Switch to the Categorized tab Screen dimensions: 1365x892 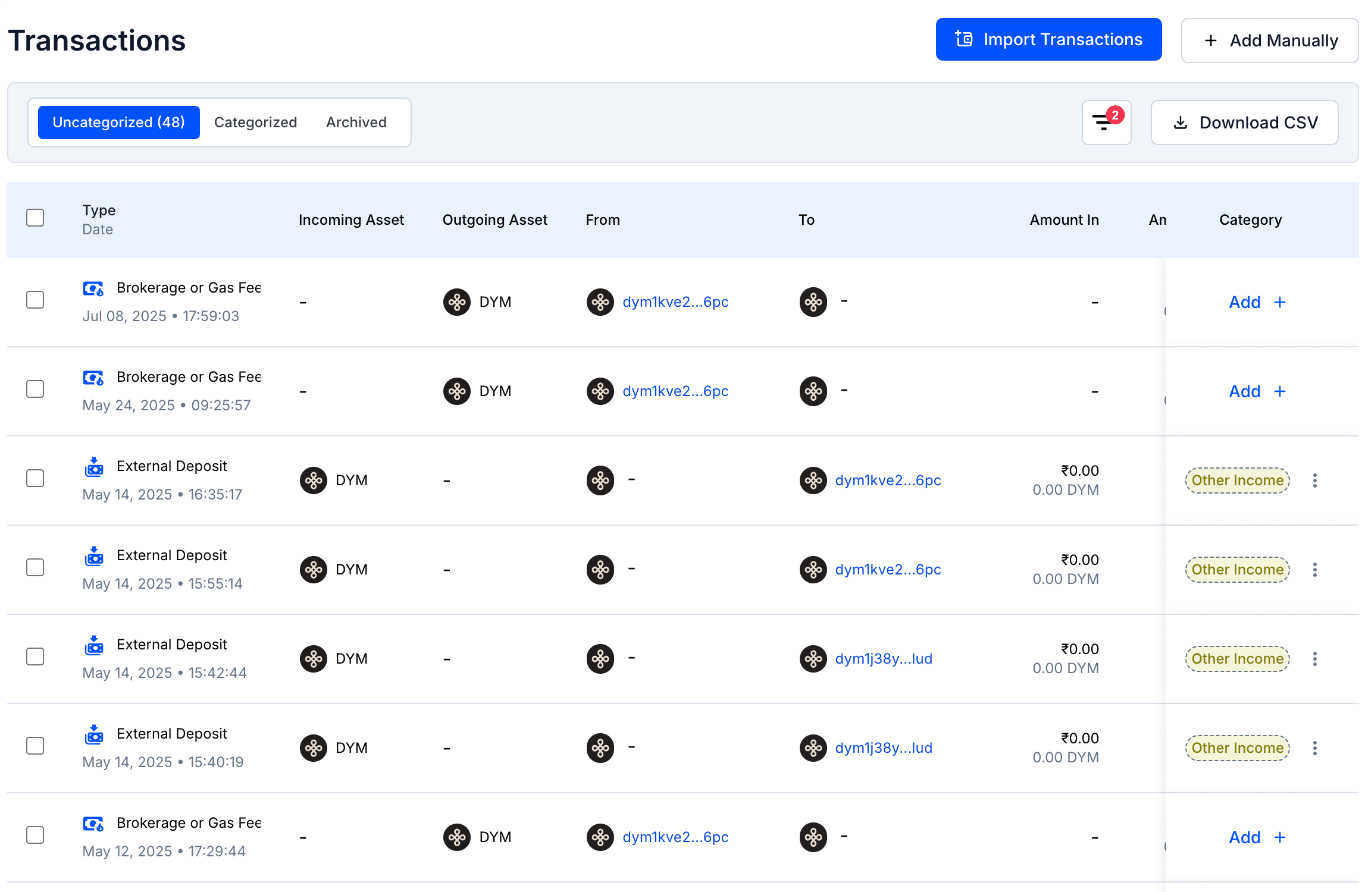click(x=255, y=123)
